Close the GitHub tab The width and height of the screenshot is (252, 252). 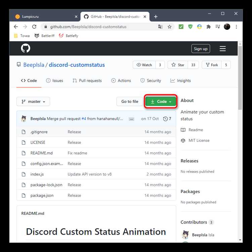[145, 16]
